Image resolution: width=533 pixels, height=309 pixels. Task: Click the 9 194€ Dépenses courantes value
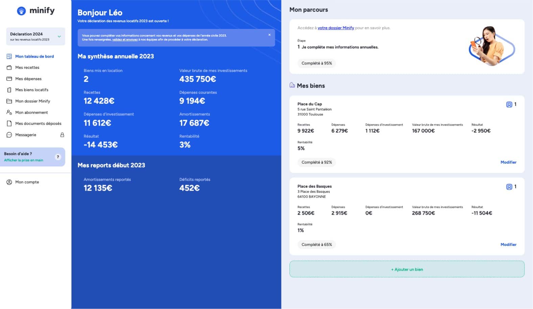pyautogui.click(x=192, y=101)
